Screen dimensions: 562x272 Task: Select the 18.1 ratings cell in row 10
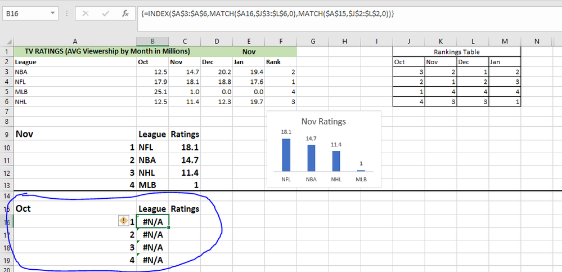click(185, 148)
